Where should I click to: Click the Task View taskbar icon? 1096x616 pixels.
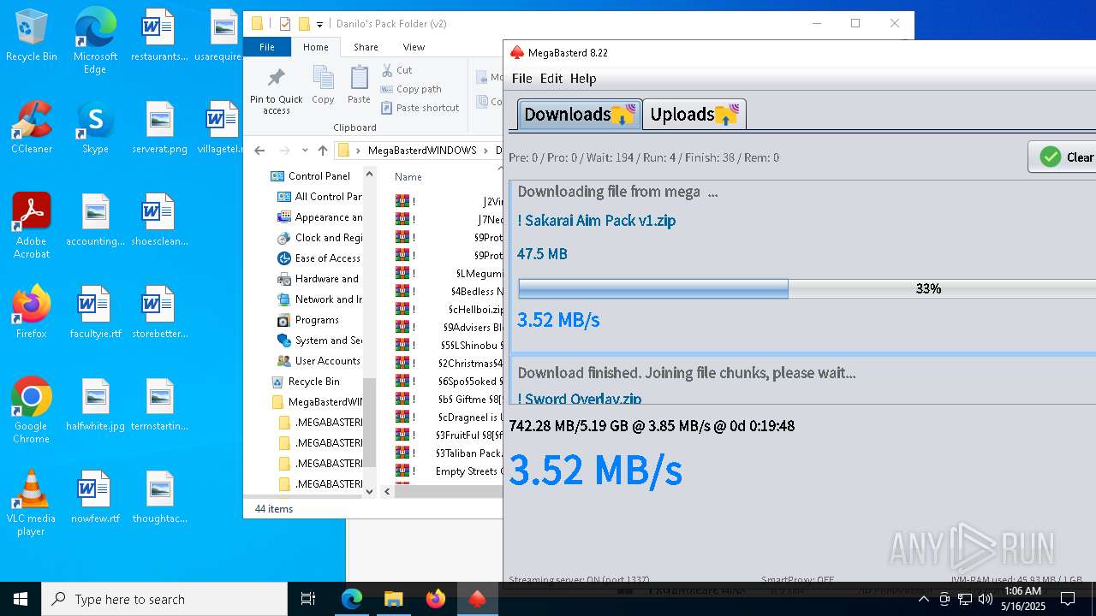pos(308,599)
